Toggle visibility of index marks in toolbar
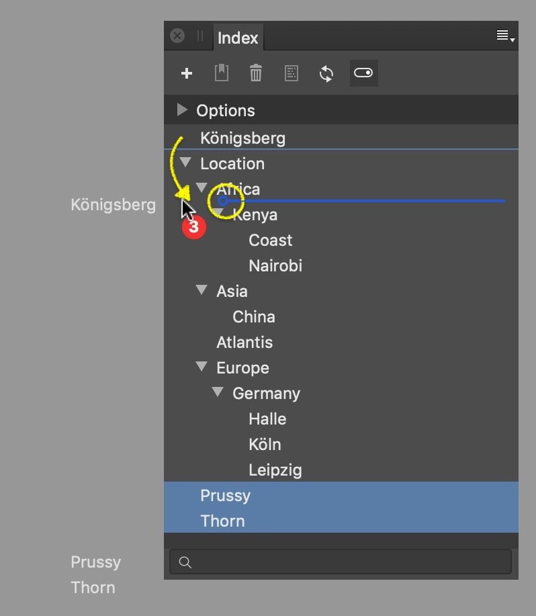Image resolution: width=536 pixels, height=616 pixels. (x=363, y=74)
